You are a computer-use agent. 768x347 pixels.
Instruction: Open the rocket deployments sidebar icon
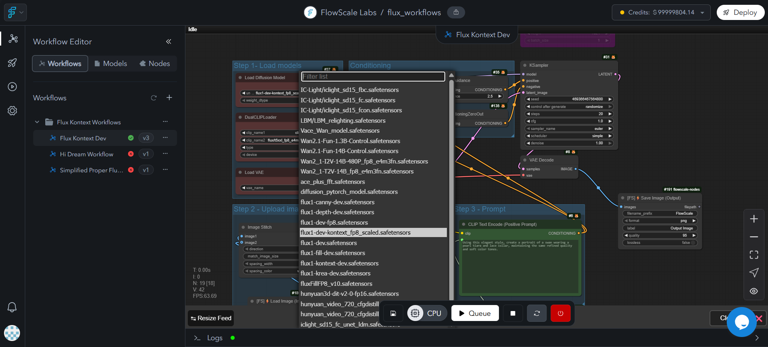pos(12,63)
